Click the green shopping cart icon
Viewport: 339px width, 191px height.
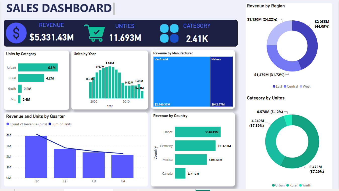pyautogui.click(x=94, y=33)
